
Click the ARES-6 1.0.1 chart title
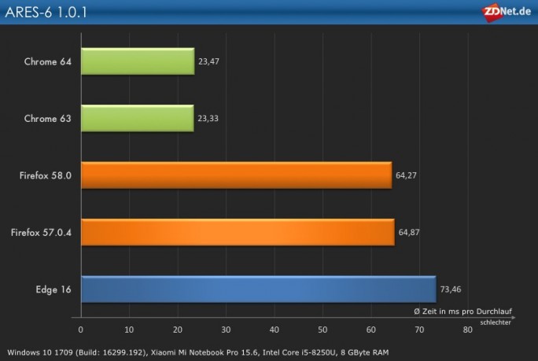click(x=46, y=13)
